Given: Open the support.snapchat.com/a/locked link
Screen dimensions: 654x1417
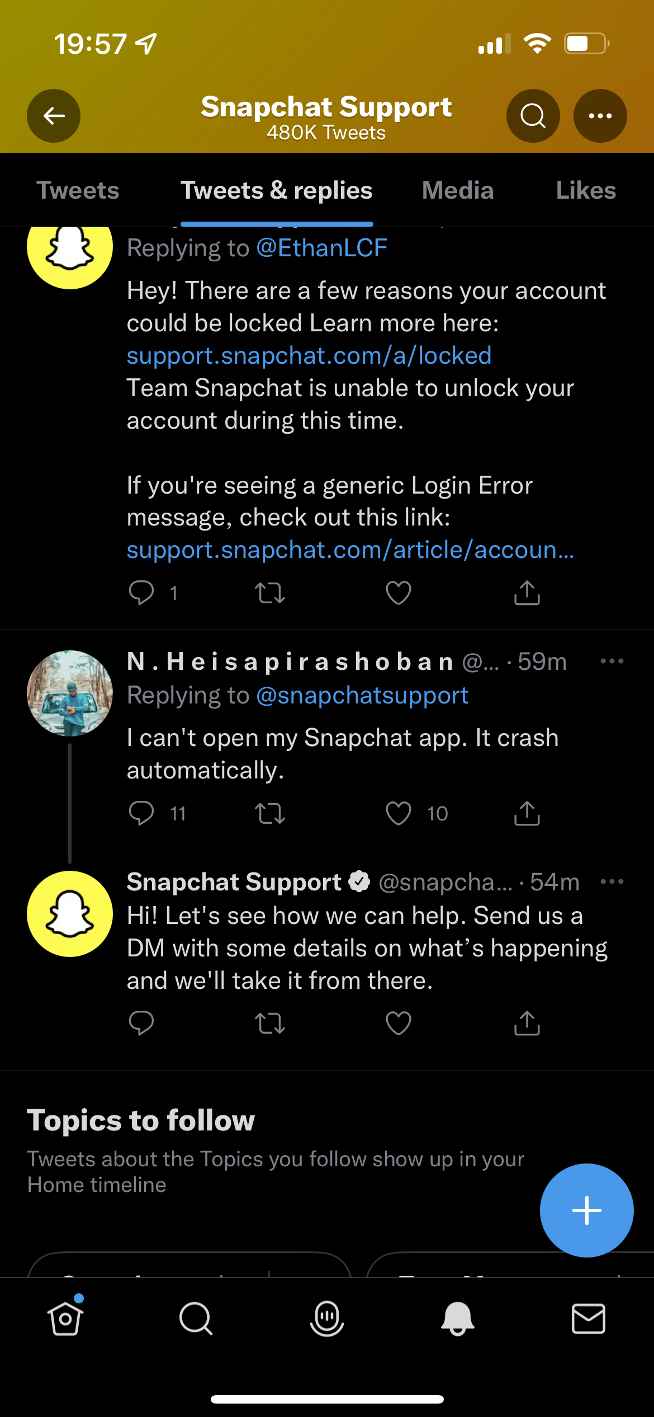Looking at the screenshot, I should [x=309, y=356].
